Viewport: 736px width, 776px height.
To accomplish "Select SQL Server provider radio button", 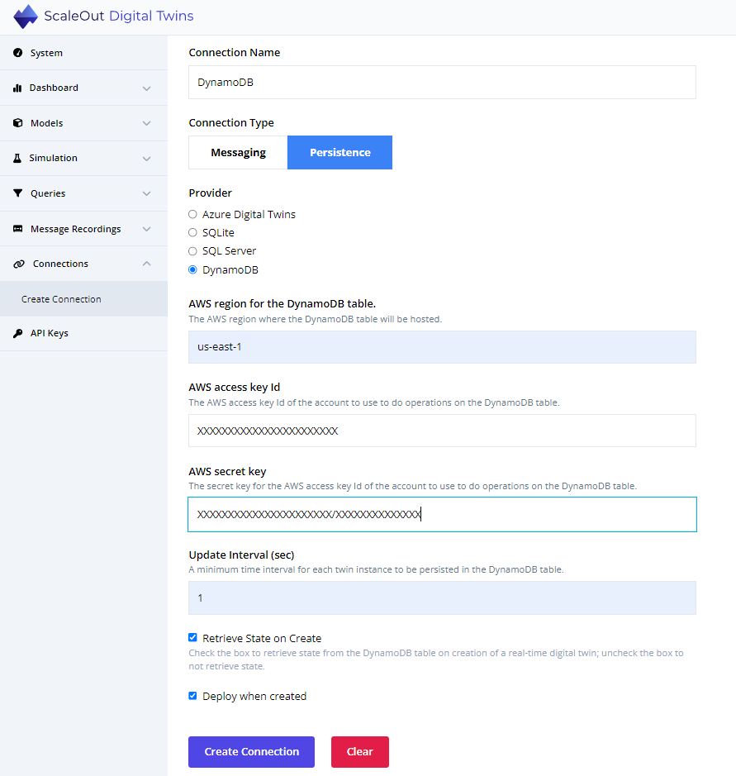I will click(x=193, y=251).
